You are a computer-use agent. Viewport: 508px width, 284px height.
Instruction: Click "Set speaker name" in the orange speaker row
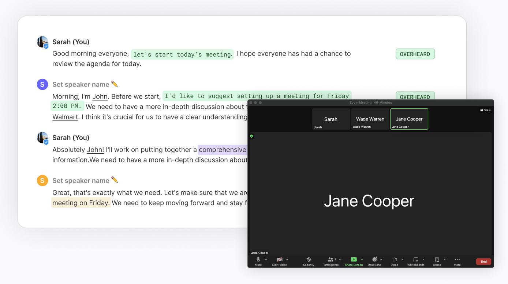click(x=81, y=180)
